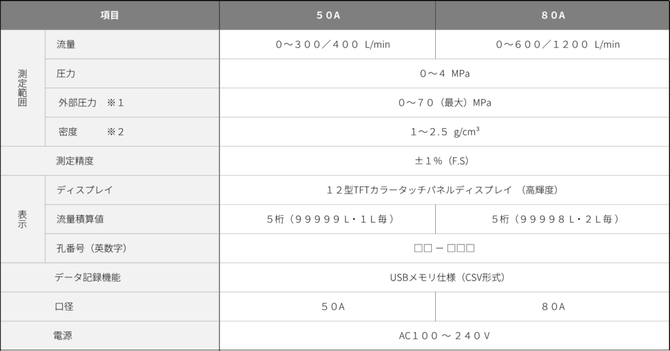Select the ±1% (F.S) accuracy value
The width and height of the screenshot is (670, 351).
pyautogui.click(x=444, y=161)
